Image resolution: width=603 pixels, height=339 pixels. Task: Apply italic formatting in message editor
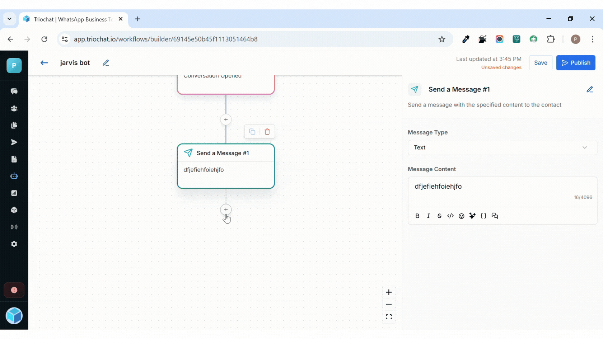(428, 216)
